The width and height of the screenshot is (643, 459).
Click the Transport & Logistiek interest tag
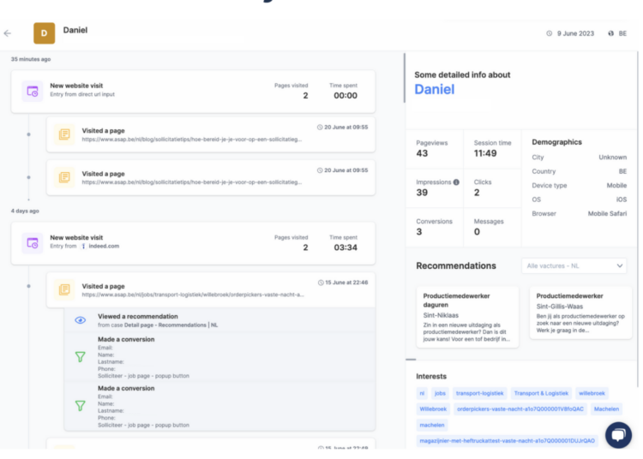click(x=540, y=393)
